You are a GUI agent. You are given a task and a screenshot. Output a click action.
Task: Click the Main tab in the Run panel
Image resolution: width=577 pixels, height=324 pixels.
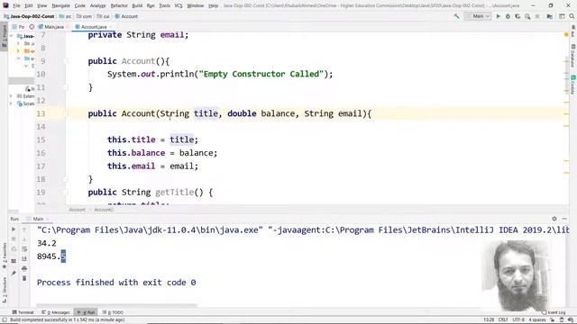[x=38, y=219]
